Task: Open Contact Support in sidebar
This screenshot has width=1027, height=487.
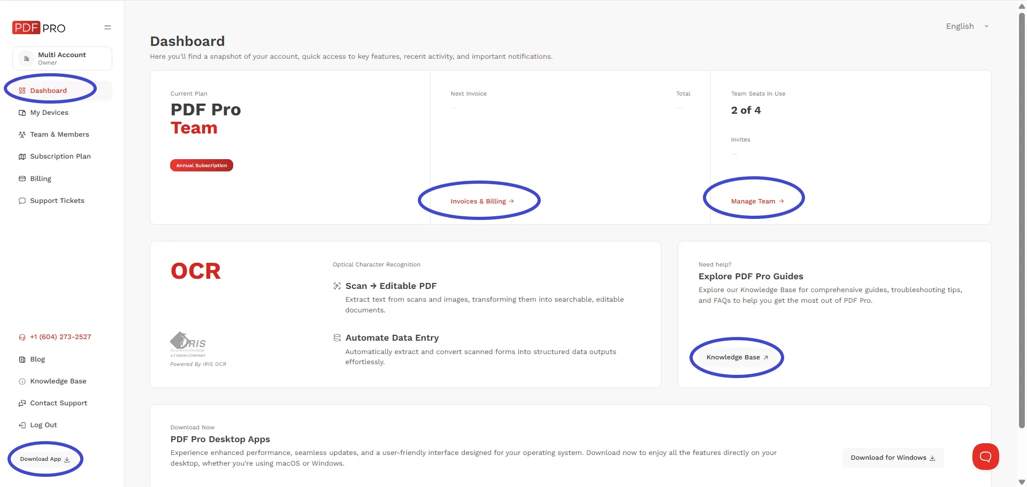Action: click(x=59, y=403)
